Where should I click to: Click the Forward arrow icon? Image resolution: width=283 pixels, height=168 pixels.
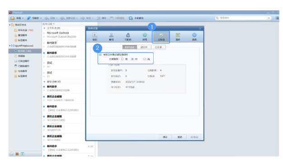click(83, 18)
